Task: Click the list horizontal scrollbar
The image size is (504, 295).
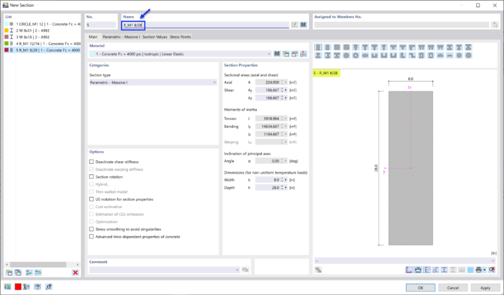Action: click(38, 265)
